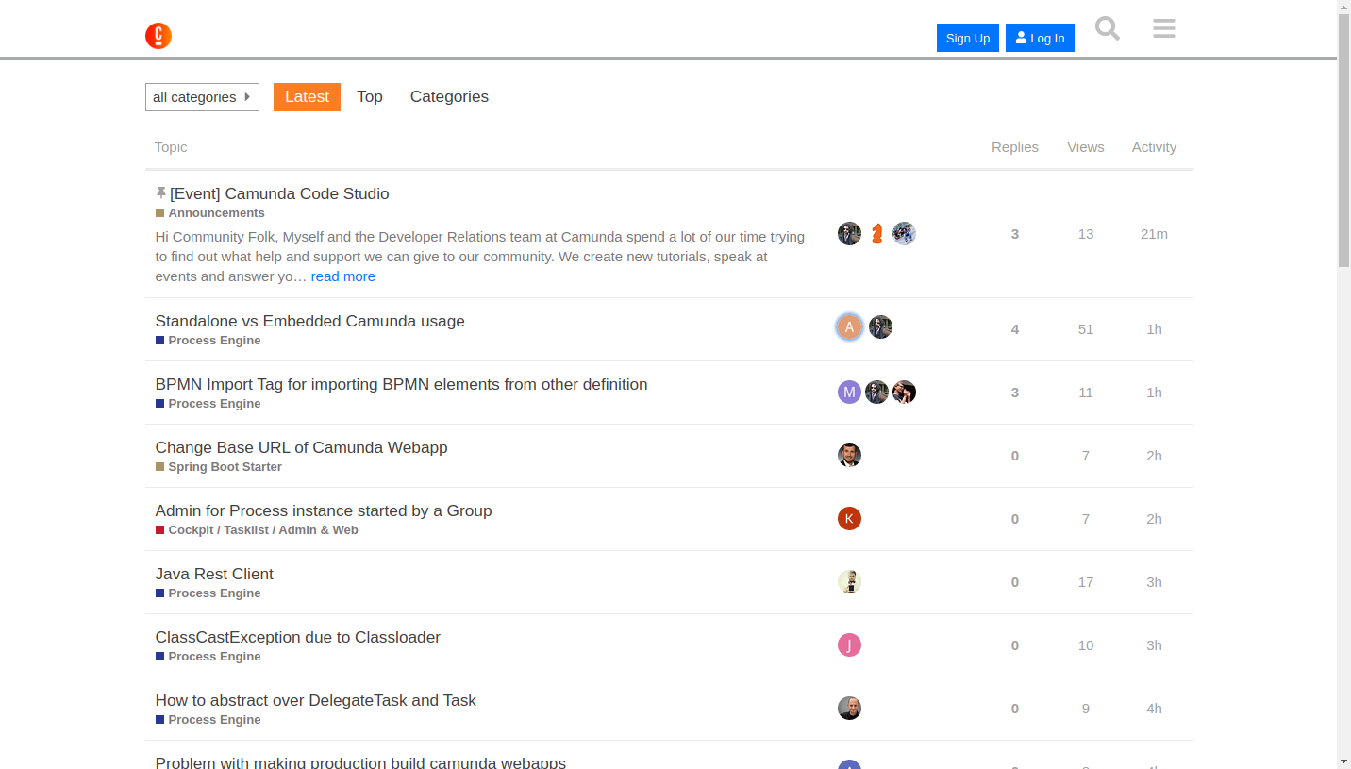Open 'Java Rest Client' topic
The width and height of the screenshot is (1351, 769).
coord(214,574)
